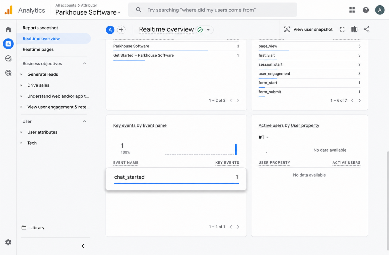Collapse the Business objectives section

85,64
